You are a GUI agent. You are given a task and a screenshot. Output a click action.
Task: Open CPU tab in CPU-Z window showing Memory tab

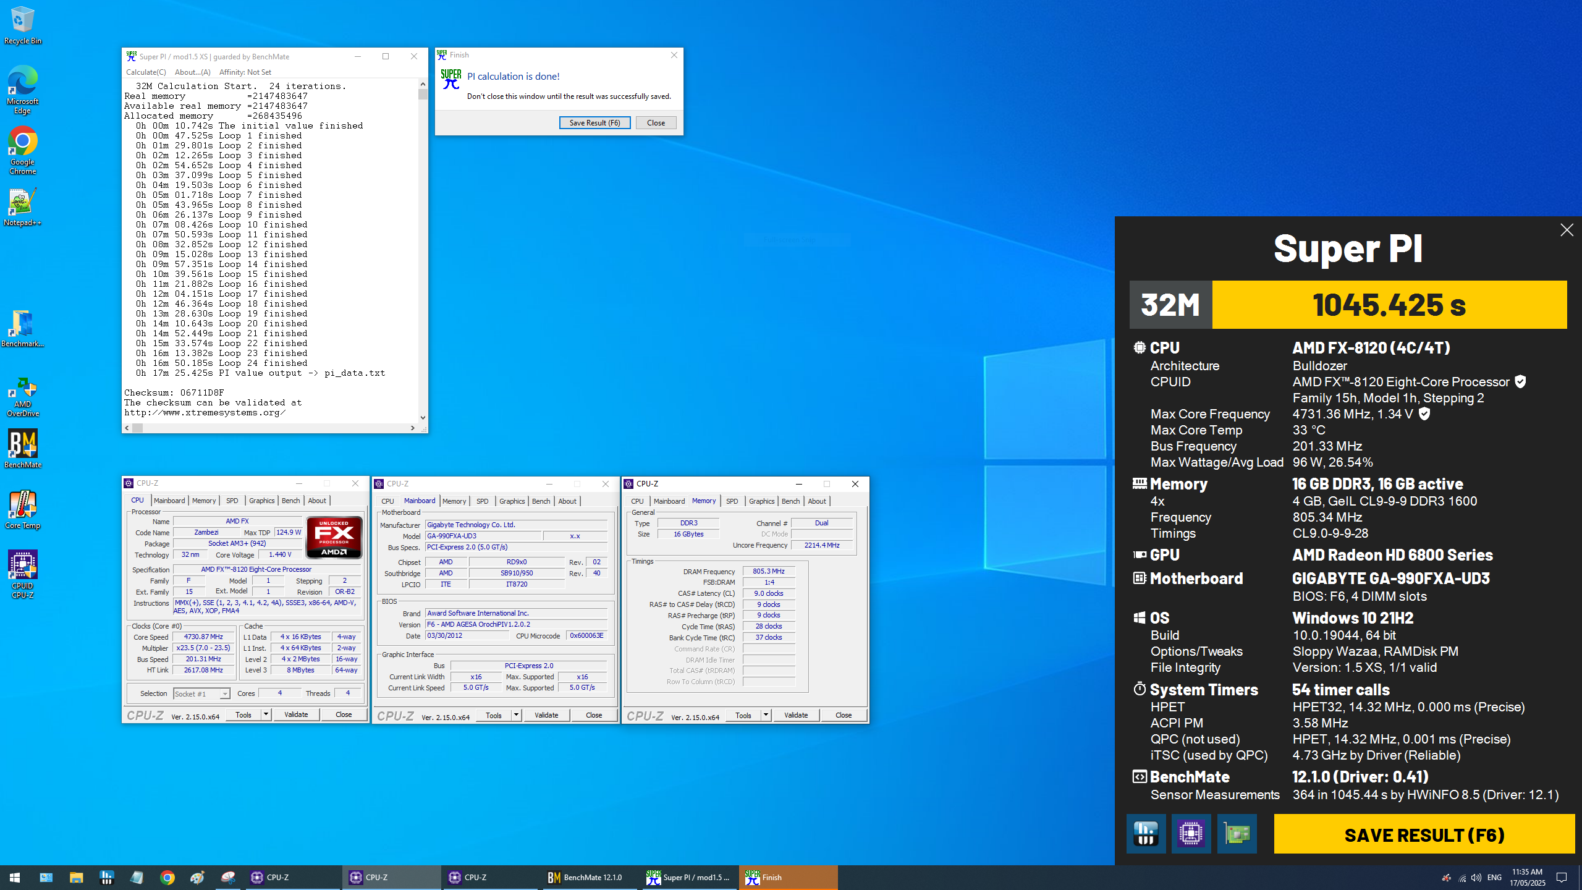[637, 501]
